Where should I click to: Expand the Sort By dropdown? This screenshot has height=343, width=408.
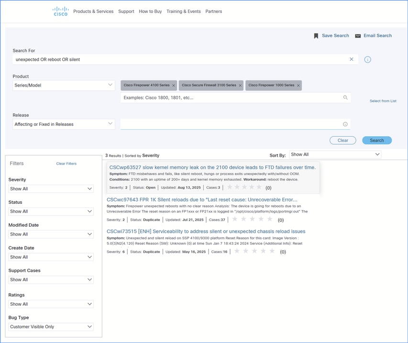click(x=335, y=155)
